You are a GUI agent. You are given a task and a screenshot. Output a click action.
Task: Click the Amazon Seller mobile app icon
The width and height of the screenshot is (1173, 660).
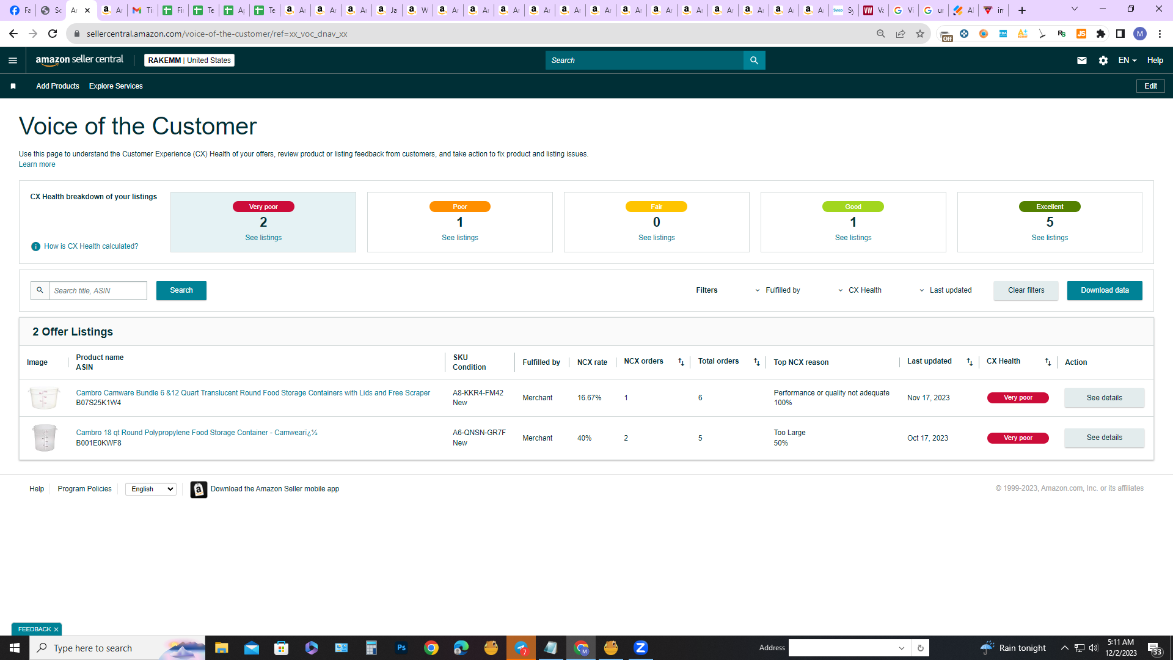[x=199, y=490]
